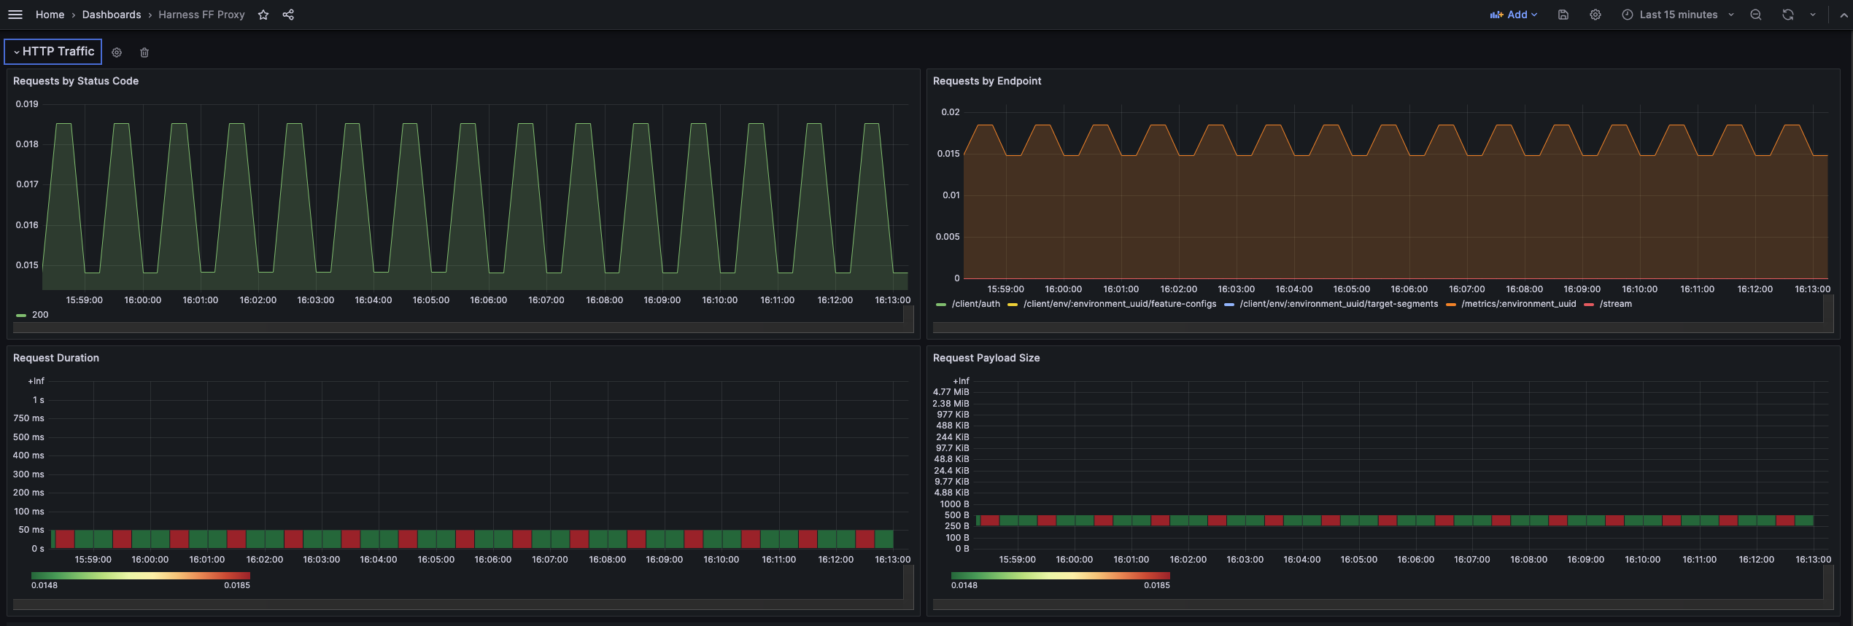This screenshot has width=1853, height=626.
Task: Click the 4.77 MiB y-axis label in Payload Size
Action: [951, 392]
